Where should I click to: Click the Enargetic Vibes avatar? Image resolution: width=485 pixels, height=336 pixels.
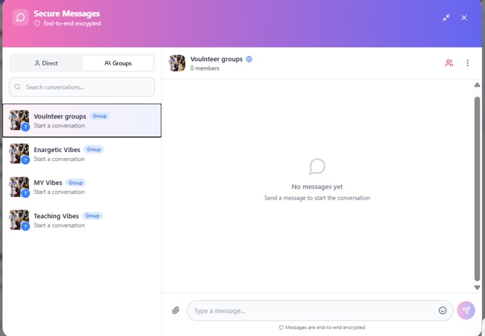(x=19, y=154)
